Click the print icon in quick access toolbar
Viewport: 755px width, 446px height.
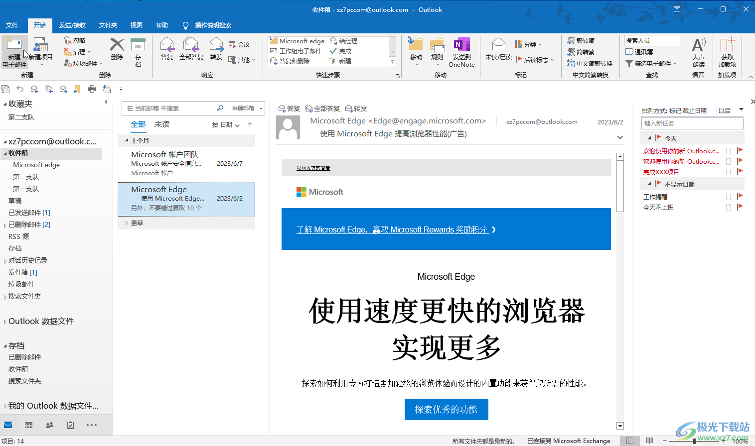[x=92, y=89]
